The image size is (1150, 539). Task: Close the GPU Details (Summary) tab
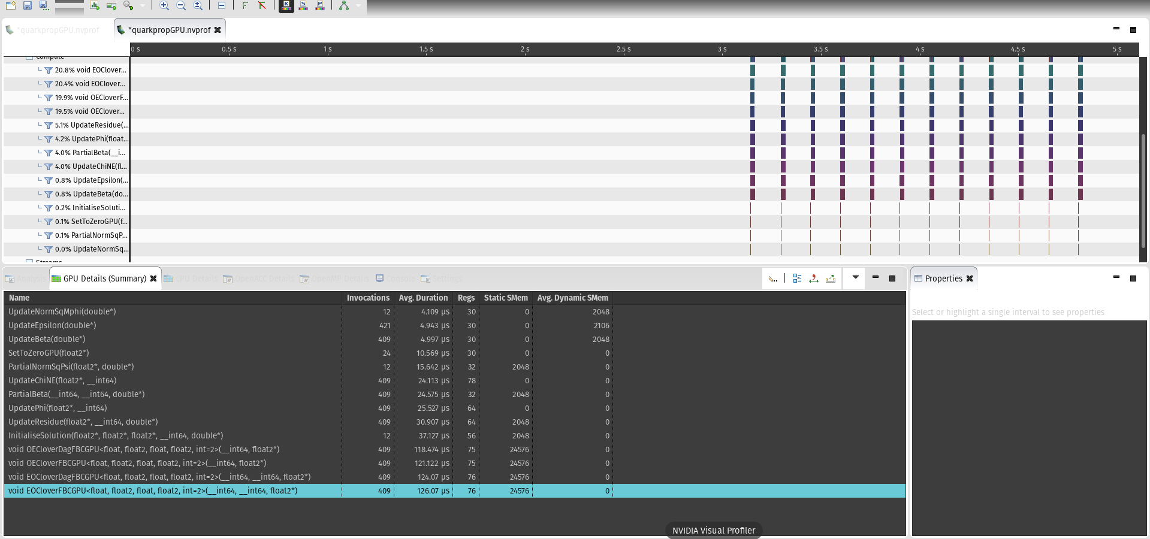153,278
